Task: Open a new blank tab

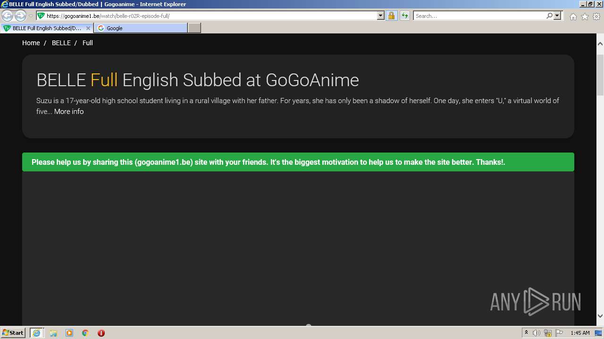Action: [x=194, y=28]
